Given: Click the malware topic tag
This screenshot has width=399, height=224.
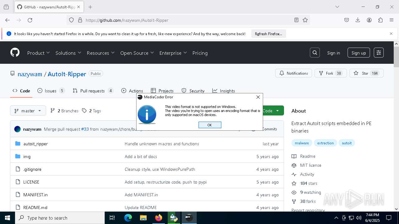Looking at the screenshot, I should click(302, 143).
